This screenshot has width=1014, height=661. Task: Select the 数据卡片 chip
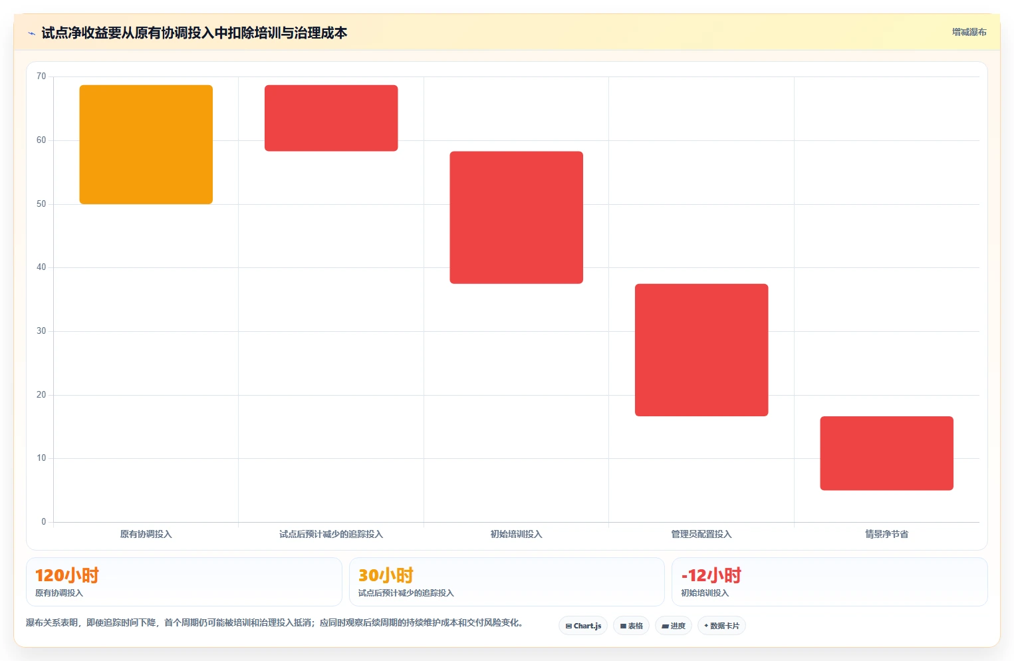(x=721, y=626)
